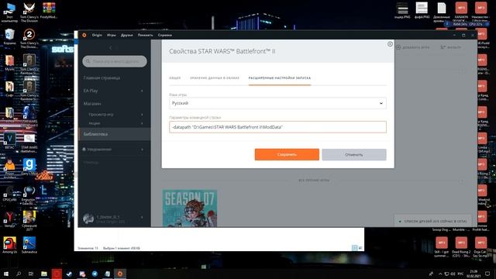Click the volume icon in the system tray

pos(453,274)
